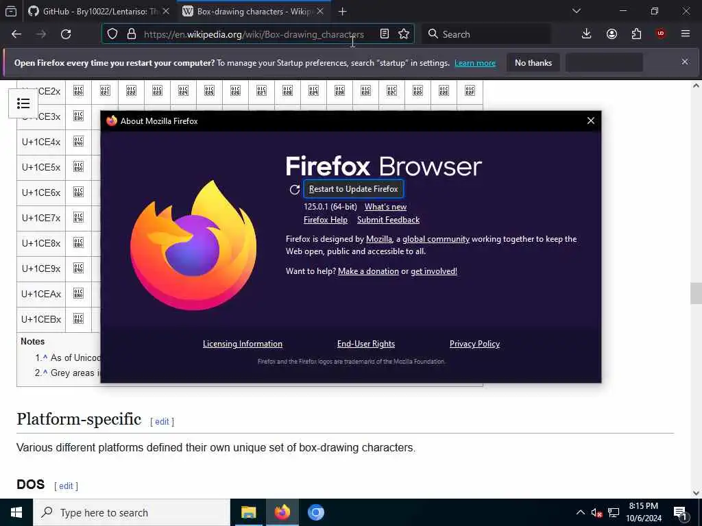Open File Explorer from the taskbar
Viewport: 702px width, 526px height.
[248, 512]
